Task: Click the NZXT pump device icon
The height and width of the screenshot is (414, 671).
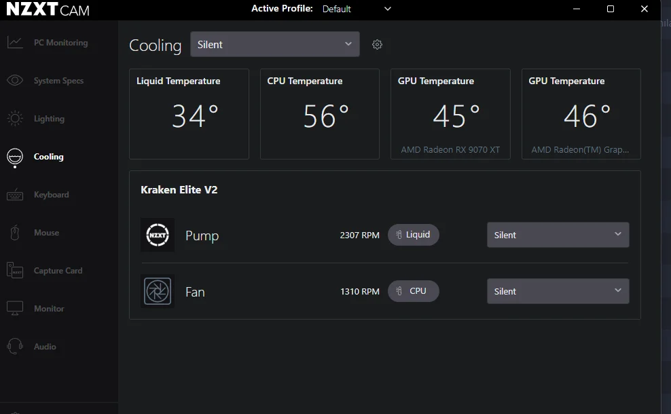Action: 158,235
